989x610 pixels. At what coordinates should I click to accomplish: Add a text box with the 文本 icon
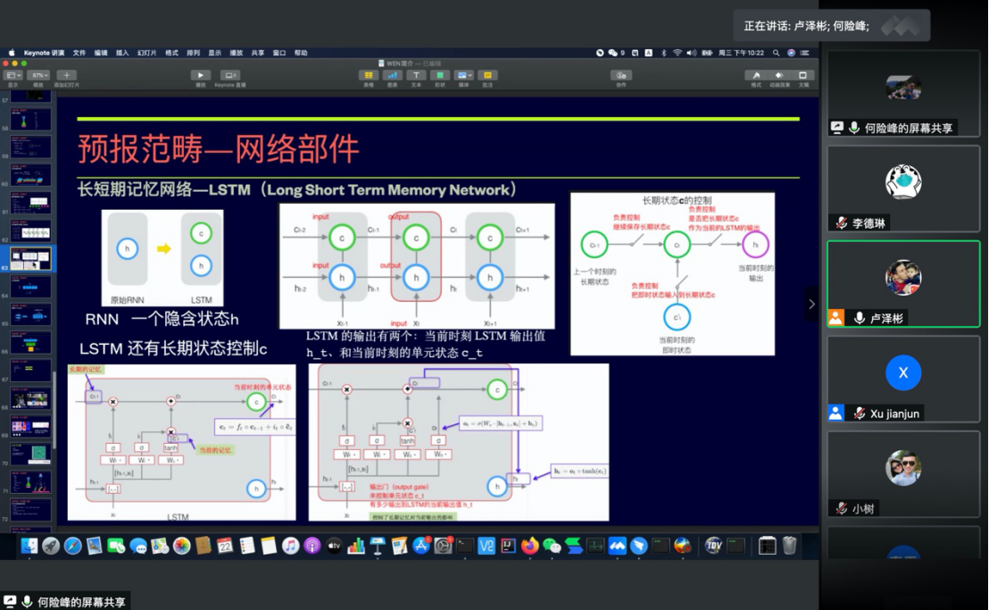click(x=416, y=76)
